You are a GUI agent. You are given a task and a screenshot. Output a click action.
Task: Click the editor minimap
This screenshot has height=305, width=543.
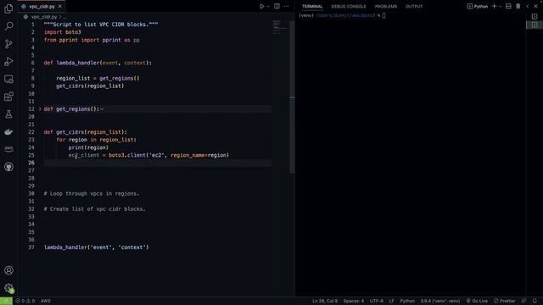280,27
